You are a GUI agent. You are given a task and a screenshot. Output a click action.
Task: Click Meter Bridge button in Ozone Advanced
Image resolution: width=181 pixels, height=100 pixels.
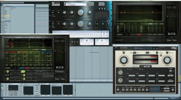60,71
